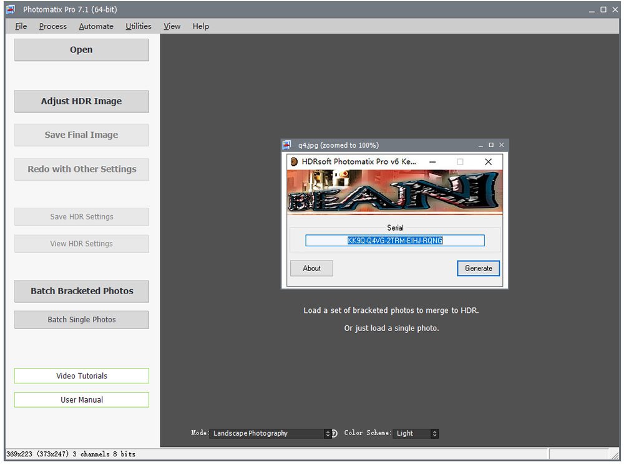Click the HDRsoft keygen window icon
The image size is (624, 465).
point(294,162)
